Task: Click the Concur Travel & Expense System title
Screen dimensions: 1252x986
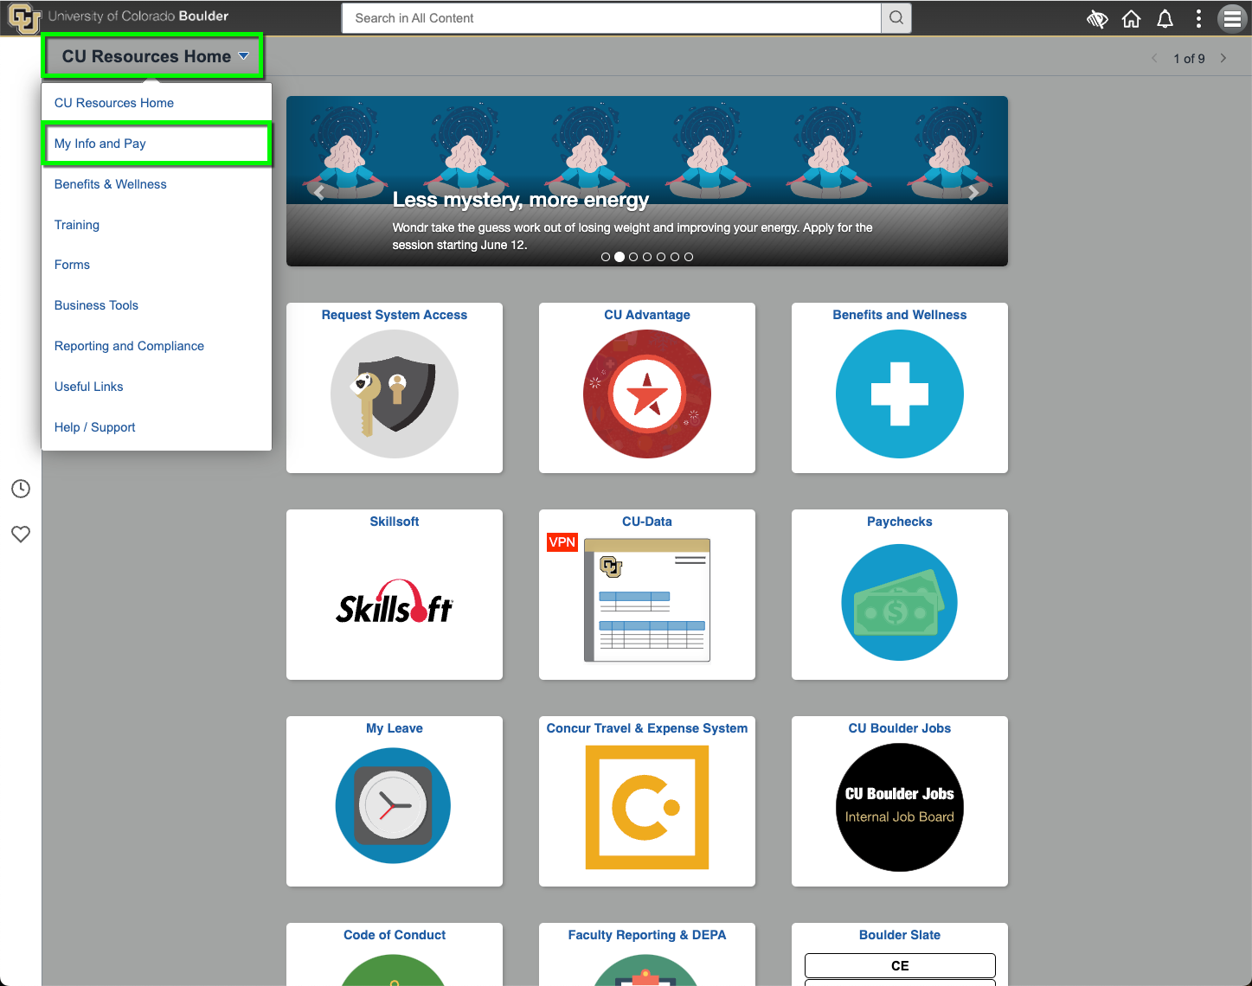Action: pyautogui.click(x=647, y=728)
